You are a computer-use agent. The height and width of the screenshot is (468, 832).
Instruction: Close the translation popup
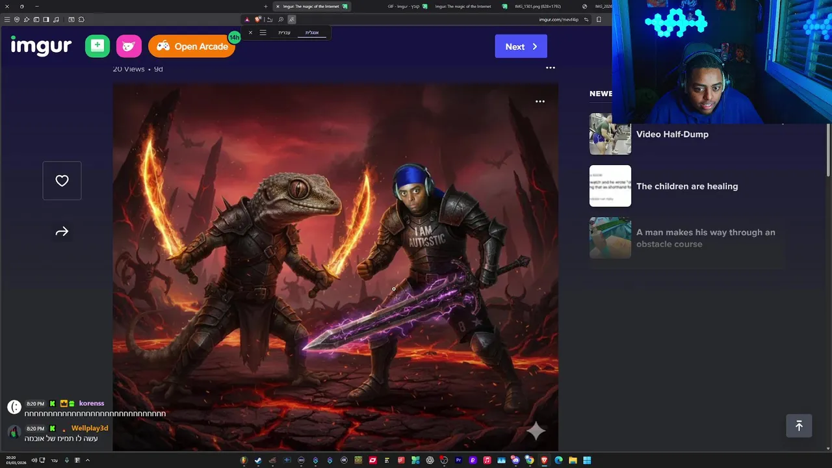pos(250,32)
